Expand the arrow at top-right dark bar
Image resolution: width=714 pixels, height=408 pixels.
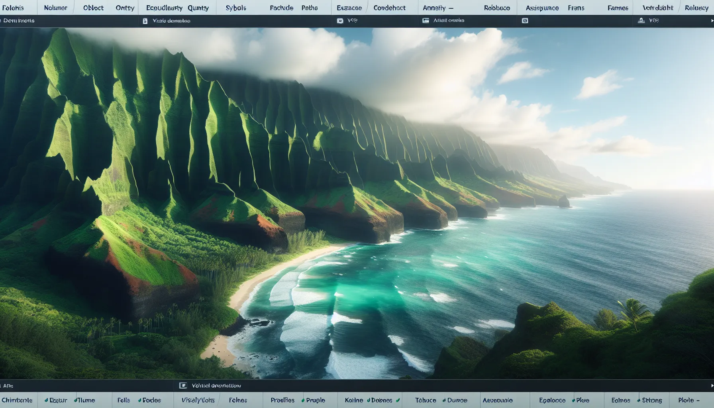712,20
